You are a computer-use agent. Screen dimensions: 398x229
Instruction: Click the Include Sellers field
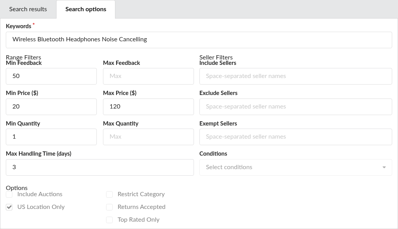296,76
